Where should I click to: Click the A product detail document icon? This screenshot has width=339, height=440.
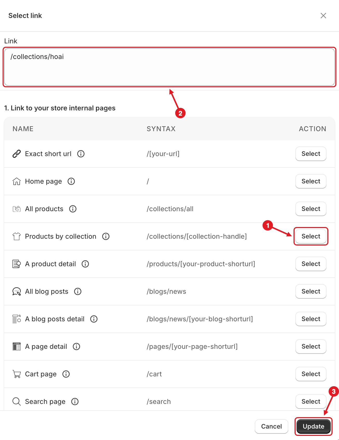[17, 264]
